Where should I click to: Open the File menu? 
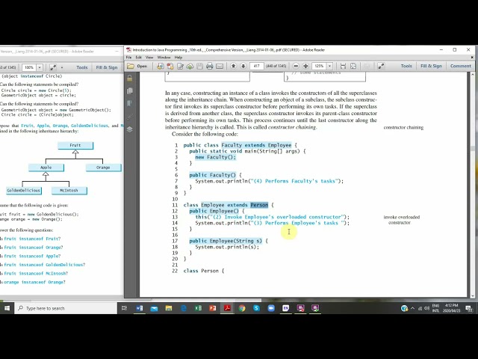129,58
